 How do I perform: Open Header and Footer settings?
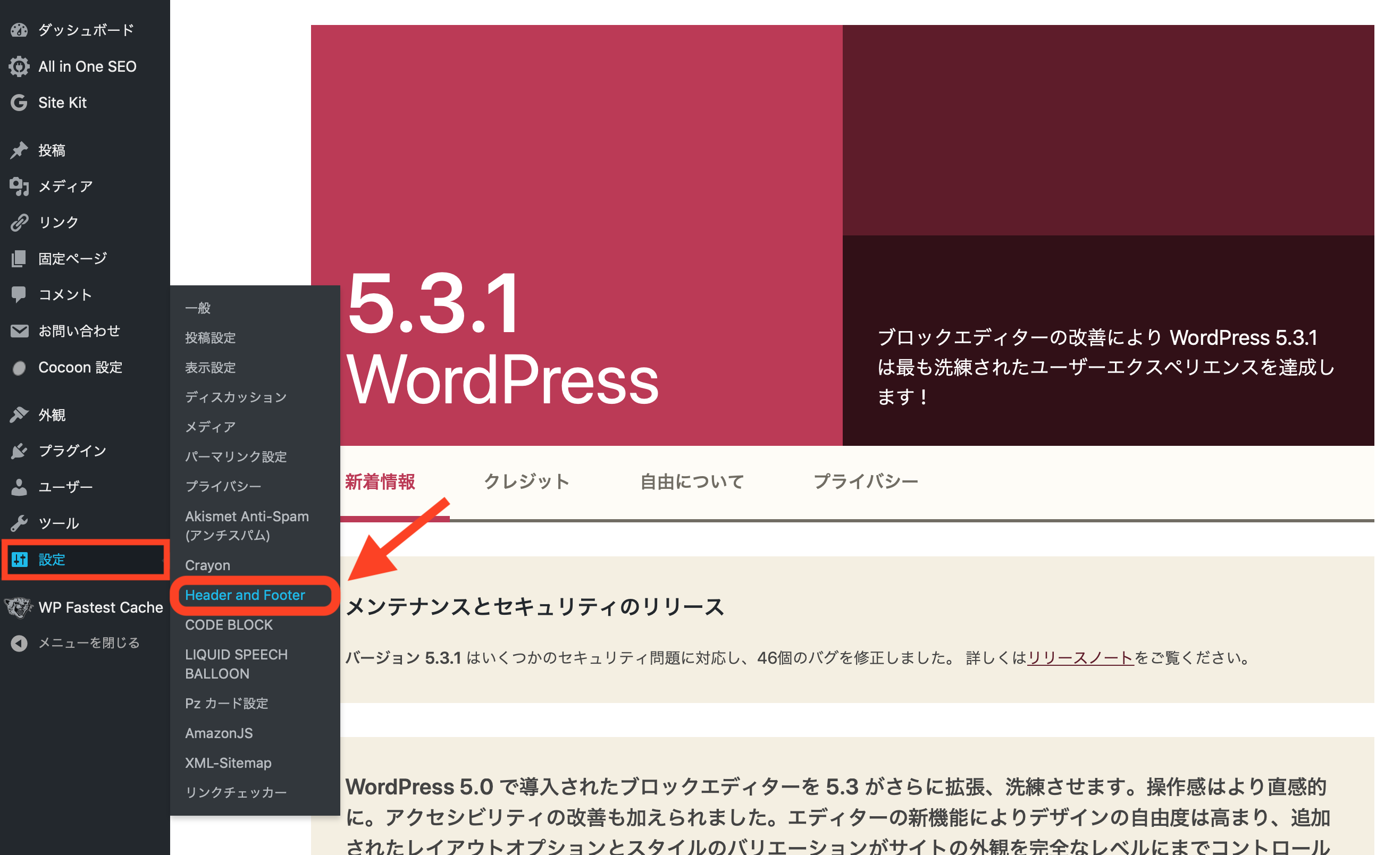(245, 595)
